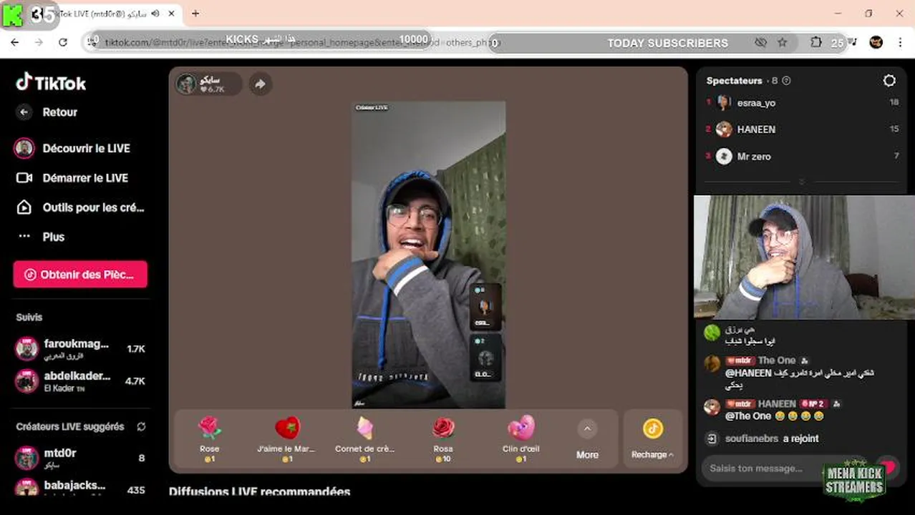
Task: Reload the browser page
Action: pos(63,42)
